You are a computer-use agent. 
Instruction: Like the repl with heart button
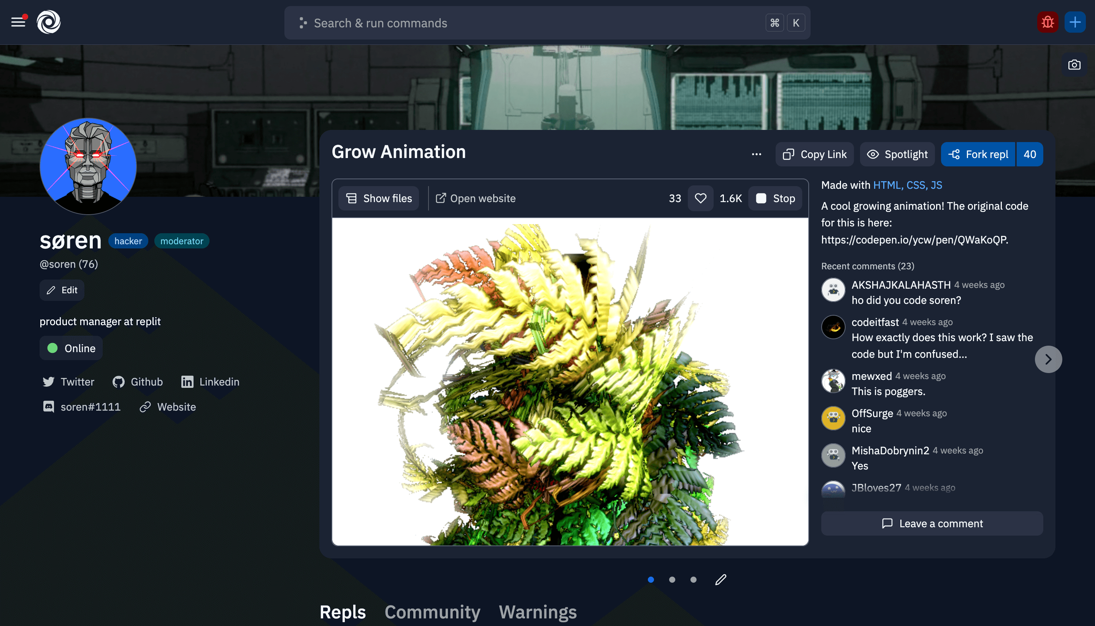coord(700,198)
